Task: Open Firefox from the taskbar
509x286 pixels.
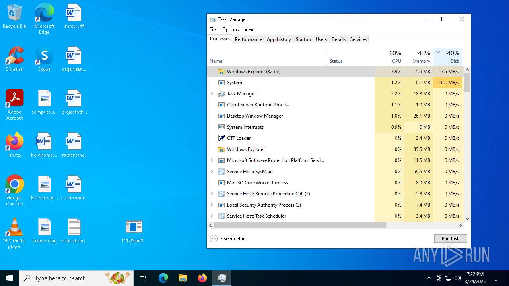Action: point(202,278)
